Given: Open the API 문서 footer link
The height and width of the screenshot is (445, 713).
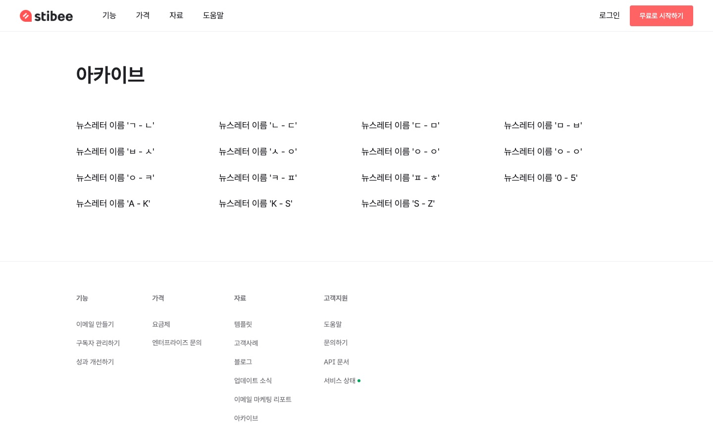Looking at the screenshot, I should coord(336,362).
